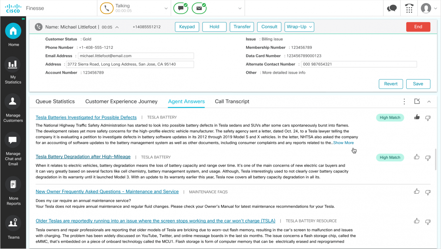Open the dialpad icon in the top bar
The image size is (441, 249).
pyautogui.click(x=409, y=8)
